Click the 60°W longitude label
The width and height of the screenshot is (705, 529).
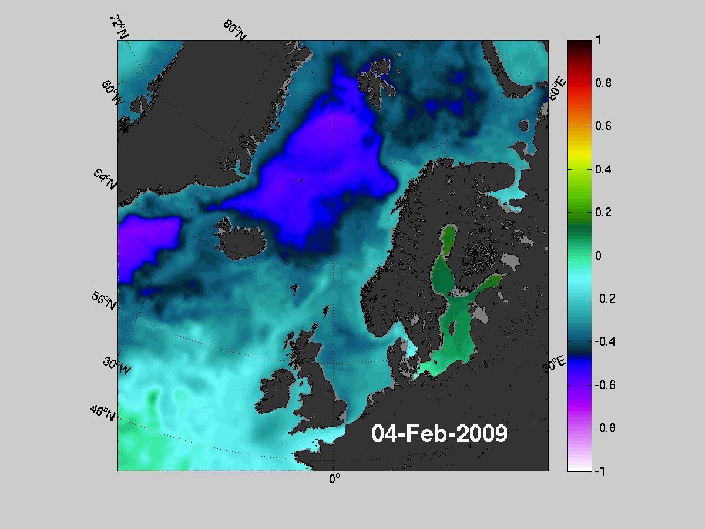click(112, 93)
